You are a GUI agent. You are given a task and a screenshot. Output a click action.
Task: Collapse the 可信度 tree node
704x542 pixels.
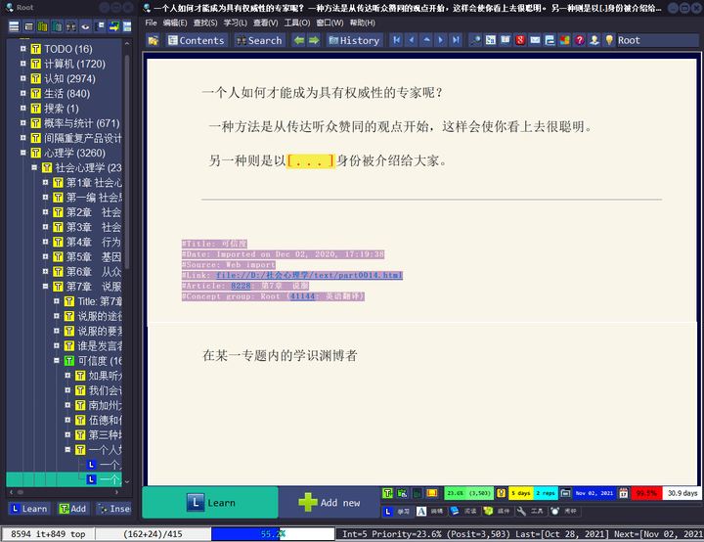pyautogui.click(x=57, y=360)
